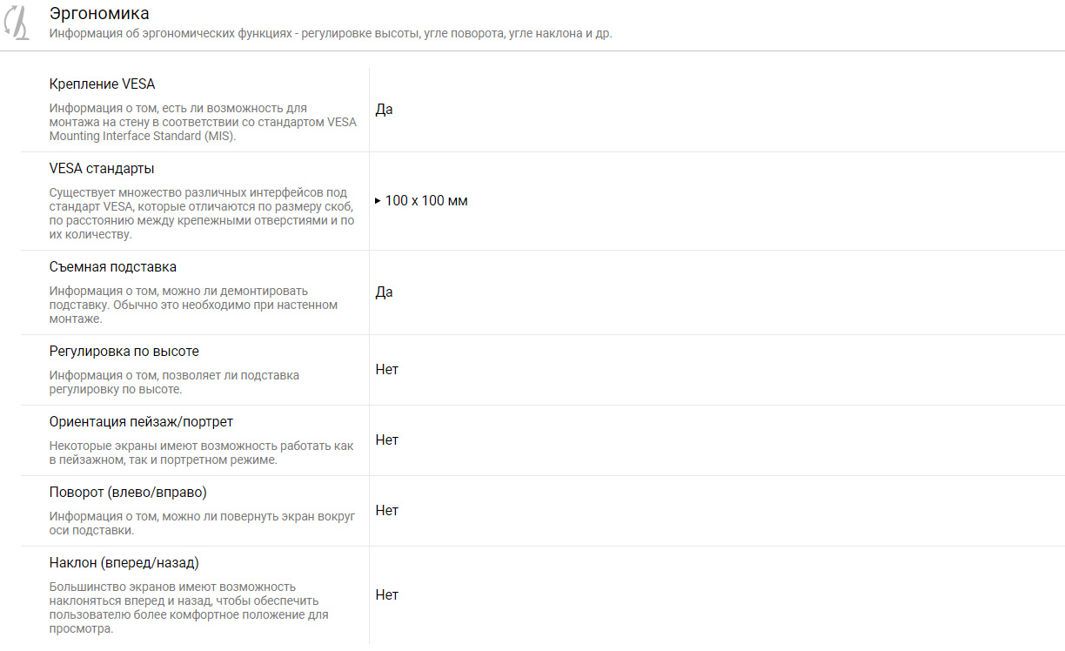Image resolution: width=1065 pixels, height=651 pixels.
Task: Click the Съемная подставка label
Action: point(113,267)
